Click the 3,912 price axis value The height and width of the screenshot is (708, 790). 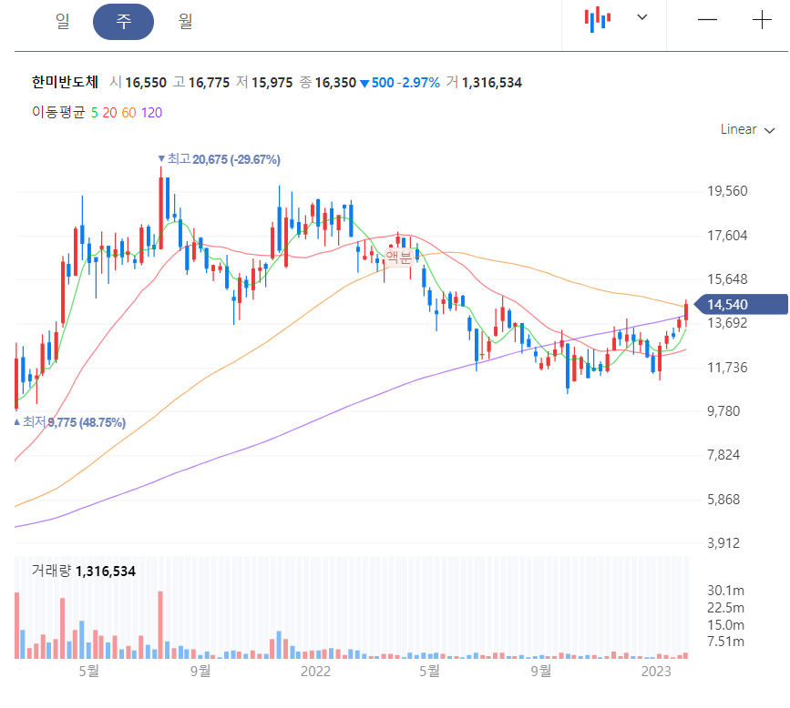coord(723,543)
